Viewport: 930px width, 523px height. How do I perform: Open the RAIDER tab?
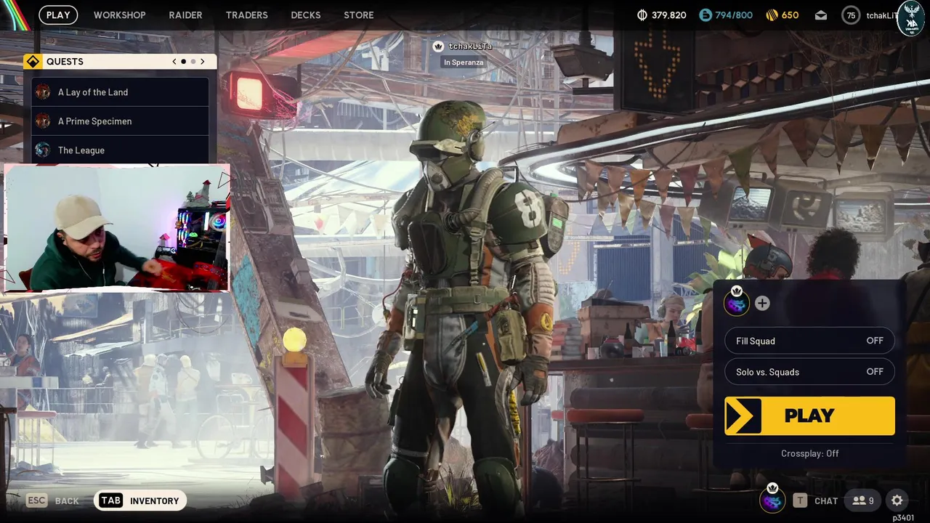click(x=185, y=15)
